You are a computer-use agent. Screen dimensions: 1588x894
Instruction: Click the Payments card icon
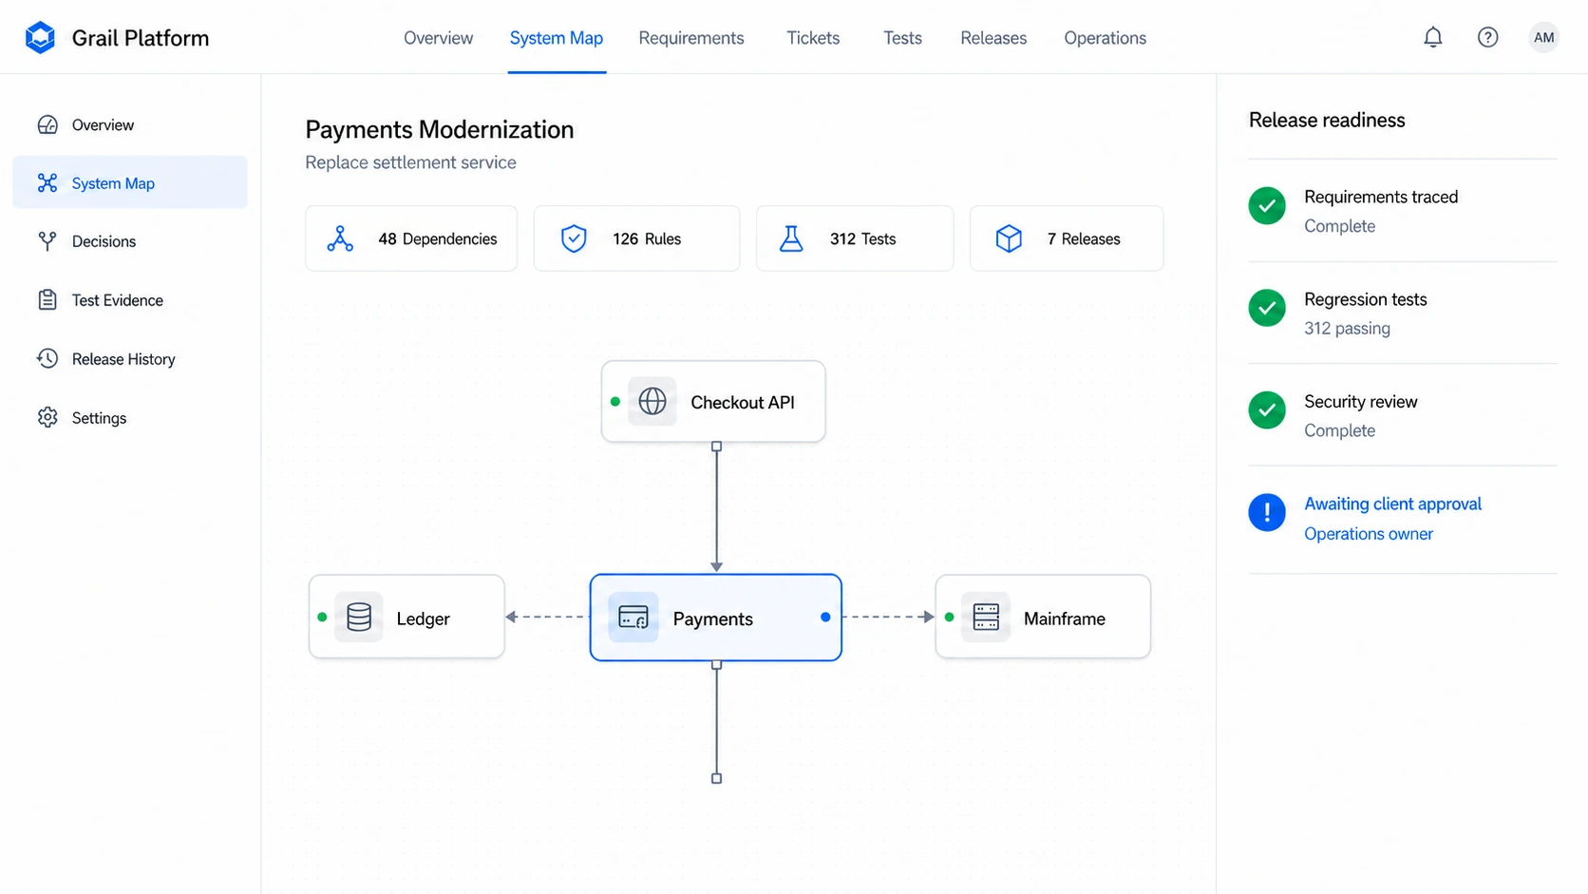tap(633, 618)
